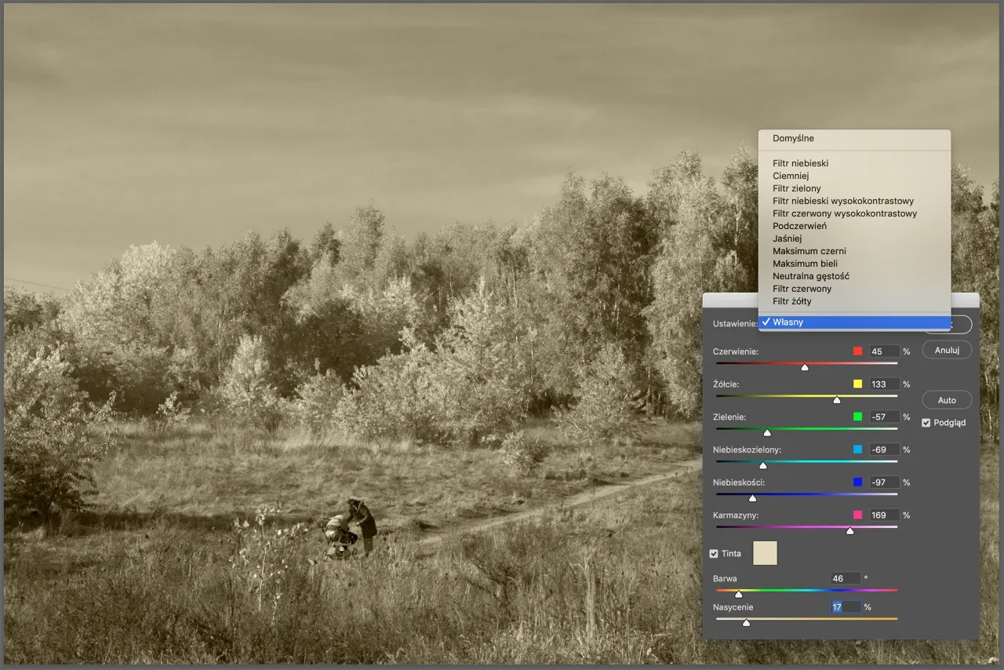Select Neutralna gęstość from the list
Screen dimensions: 1004x670
pyautogui.click(x=810, y=276)
